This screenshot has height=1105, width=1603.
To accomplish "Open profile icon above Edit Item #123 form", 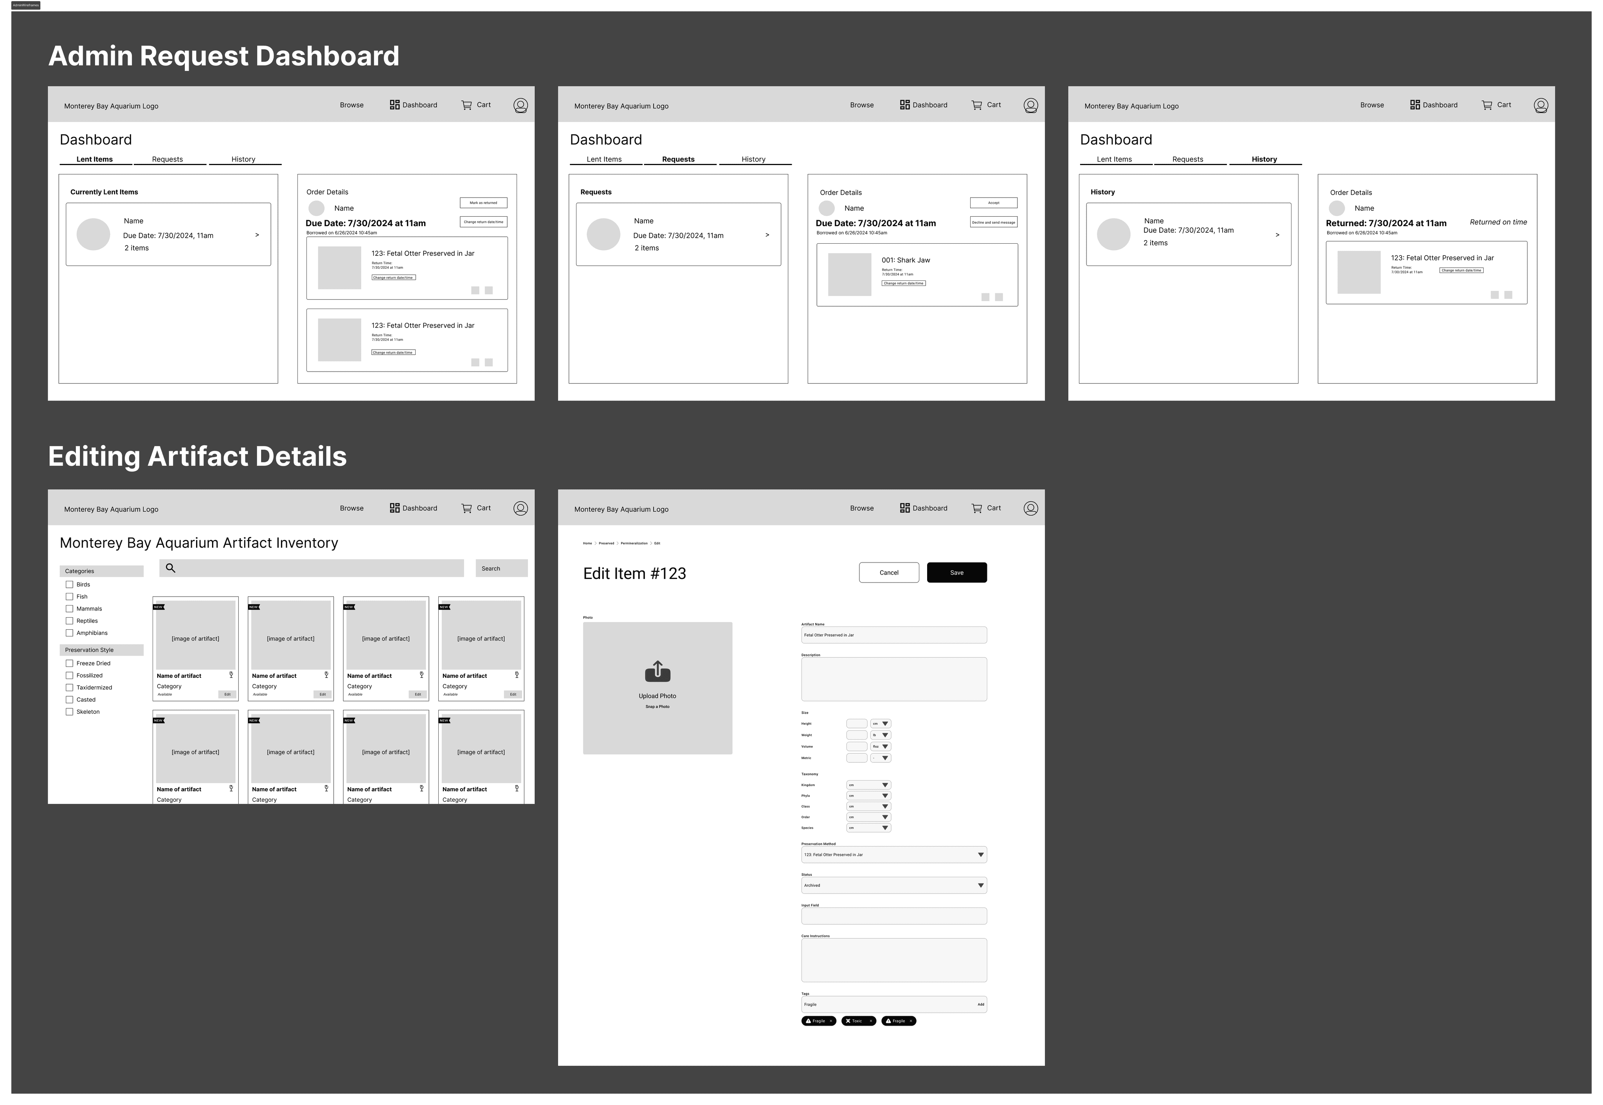I will click(1030, 508).
